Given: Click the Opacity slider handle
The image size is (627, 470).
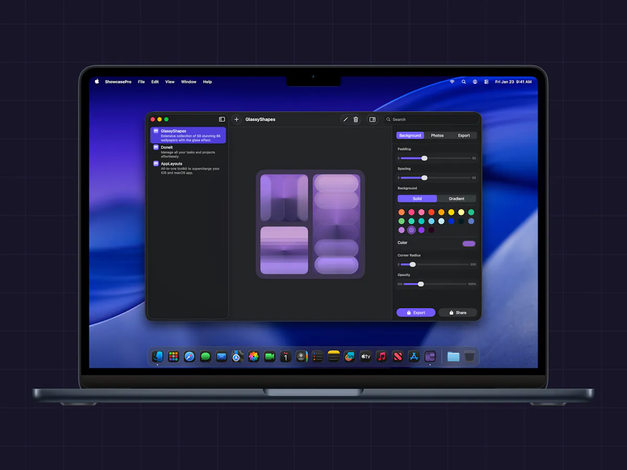Looking at the screenshot, I should [x=421, y=284].
